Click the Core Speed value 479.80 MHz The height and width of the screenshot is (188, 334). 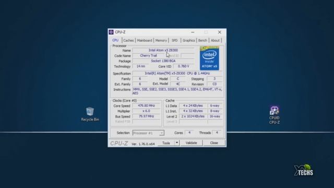point(146,105)
